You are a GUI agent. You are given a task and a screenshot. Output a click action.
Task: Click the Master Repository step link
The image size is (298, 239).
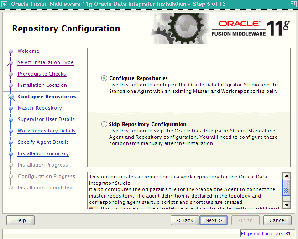(x=40, y=108)
